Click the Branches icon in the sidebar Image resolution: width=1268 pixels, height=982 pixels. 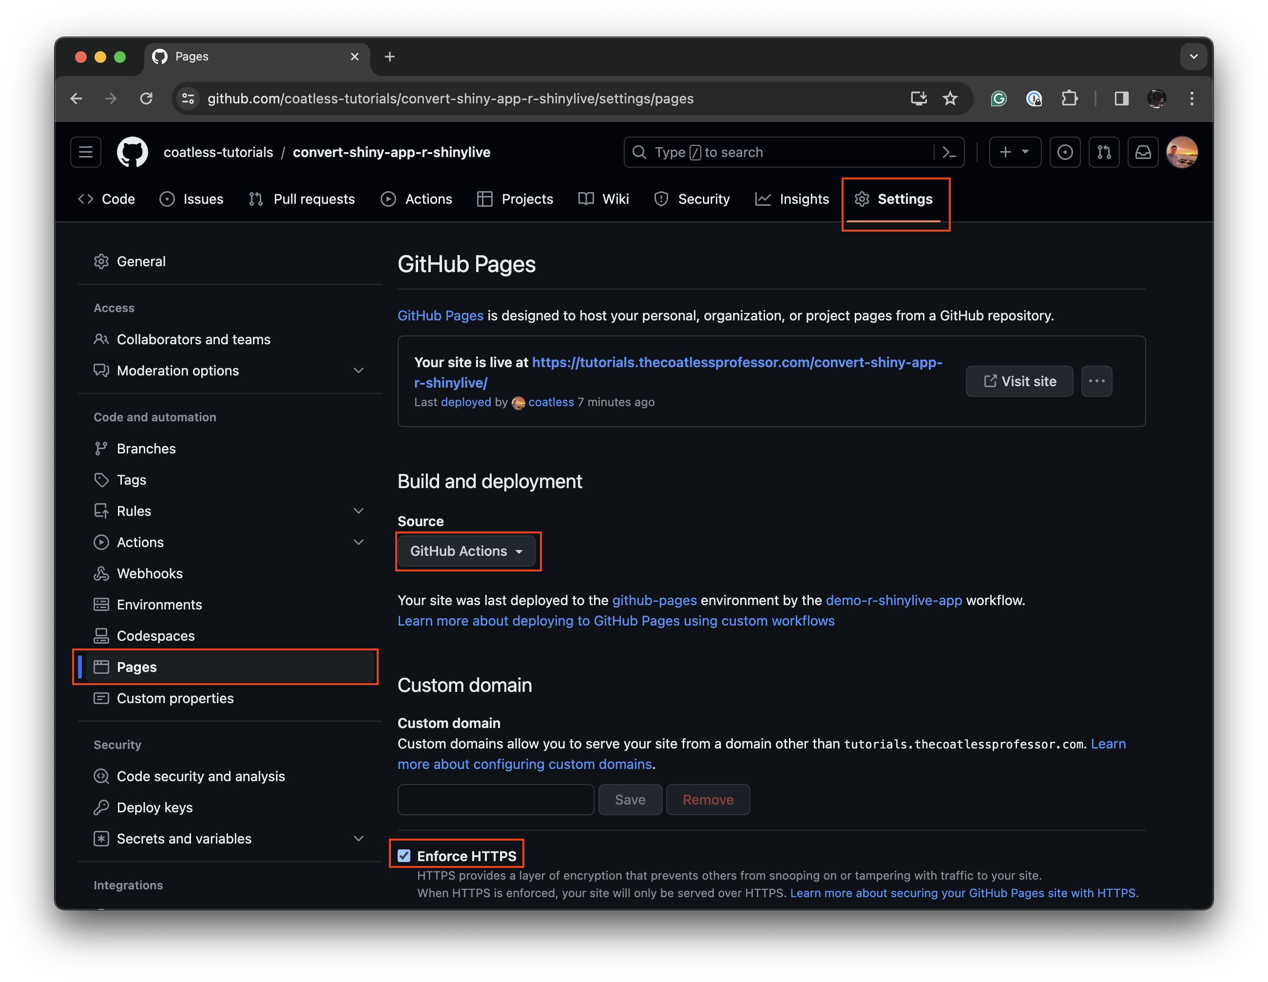click(x=101, y=448)
